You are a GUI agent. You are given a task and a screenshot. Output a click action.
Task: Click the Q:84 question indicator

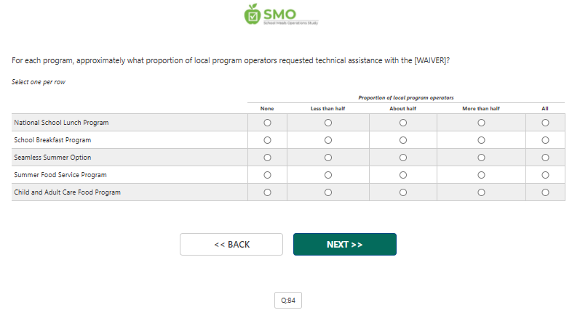pyautogui.click(x=288, y=301)
